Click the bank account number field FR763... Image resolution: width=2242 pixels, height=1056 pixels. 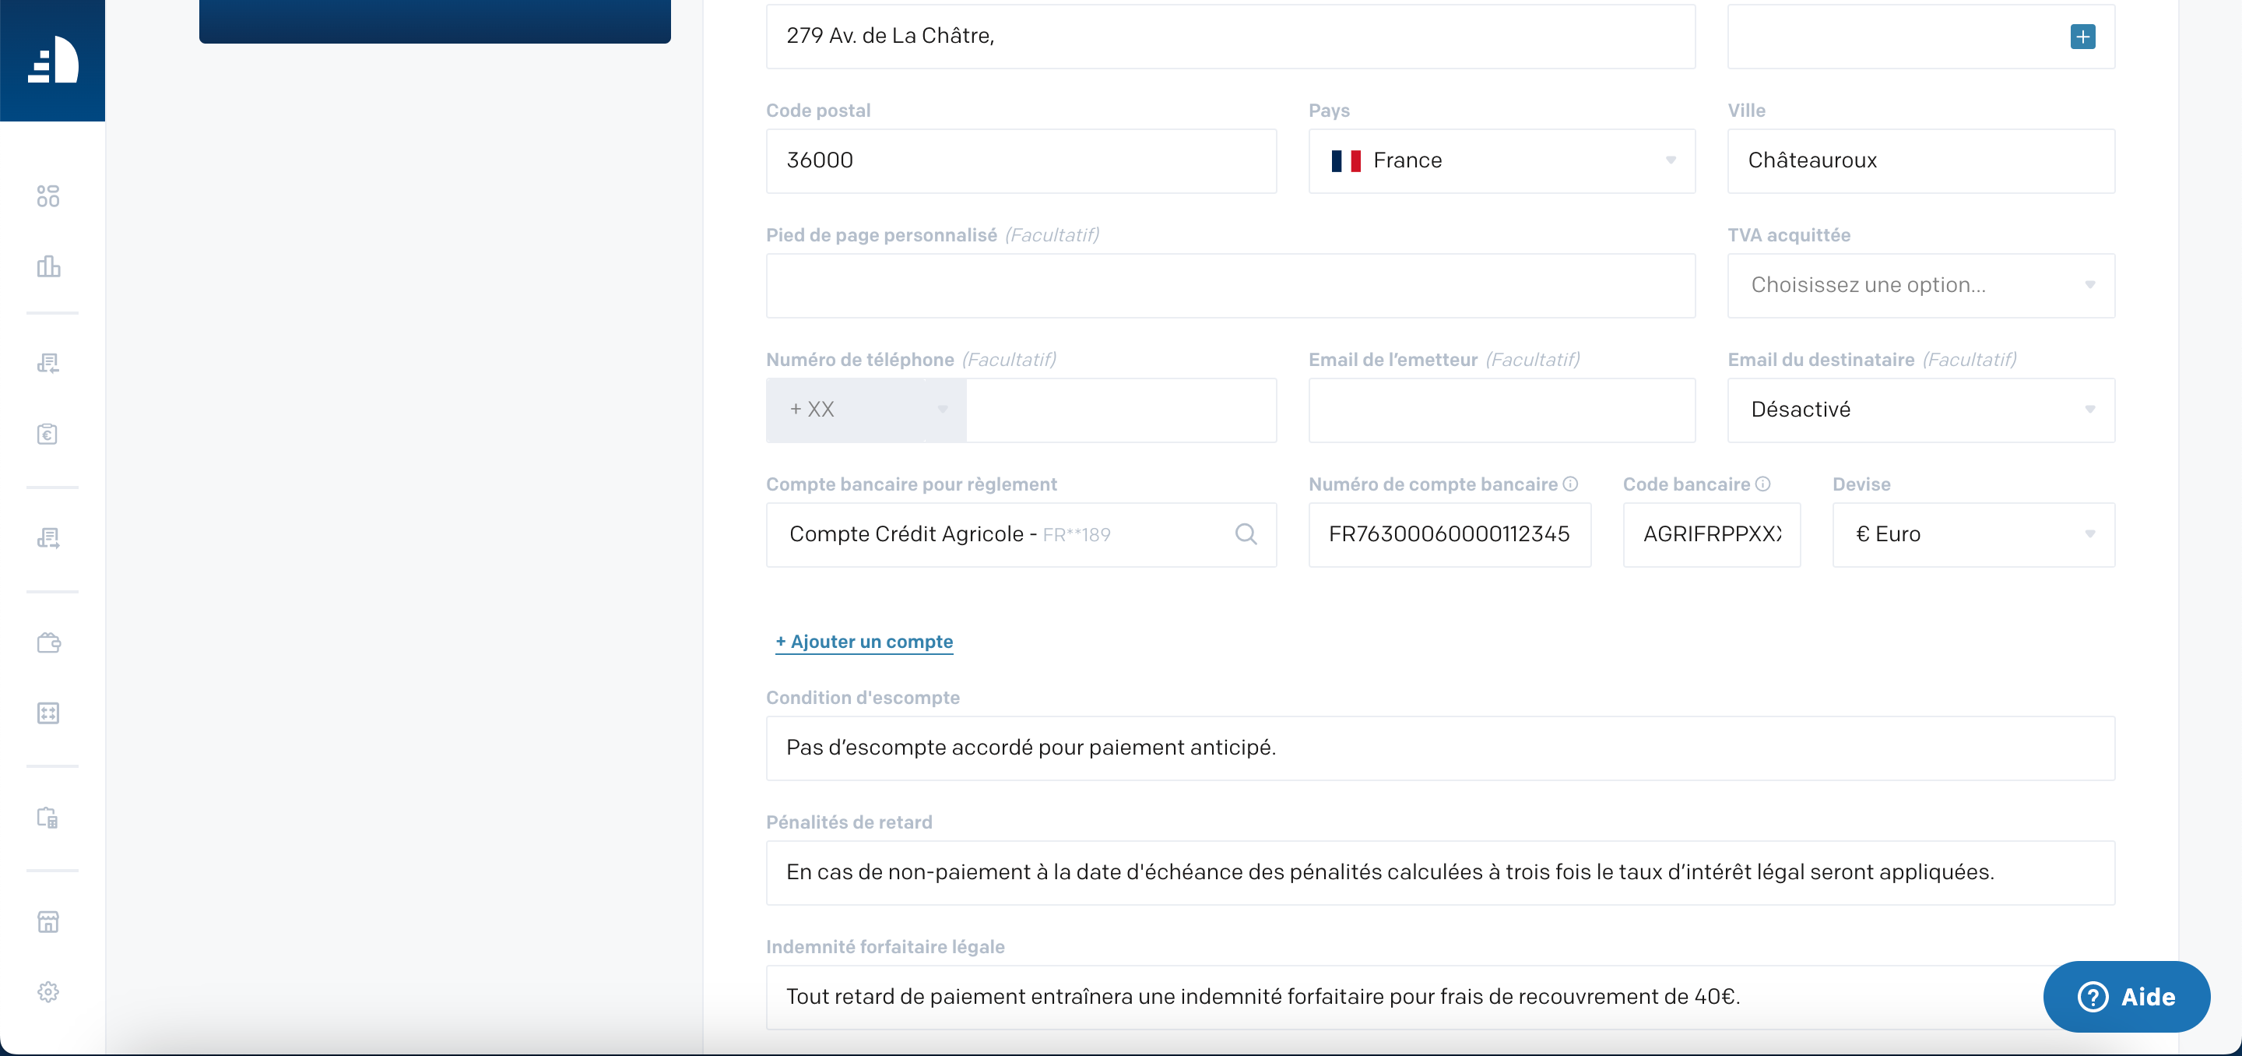1450,534
